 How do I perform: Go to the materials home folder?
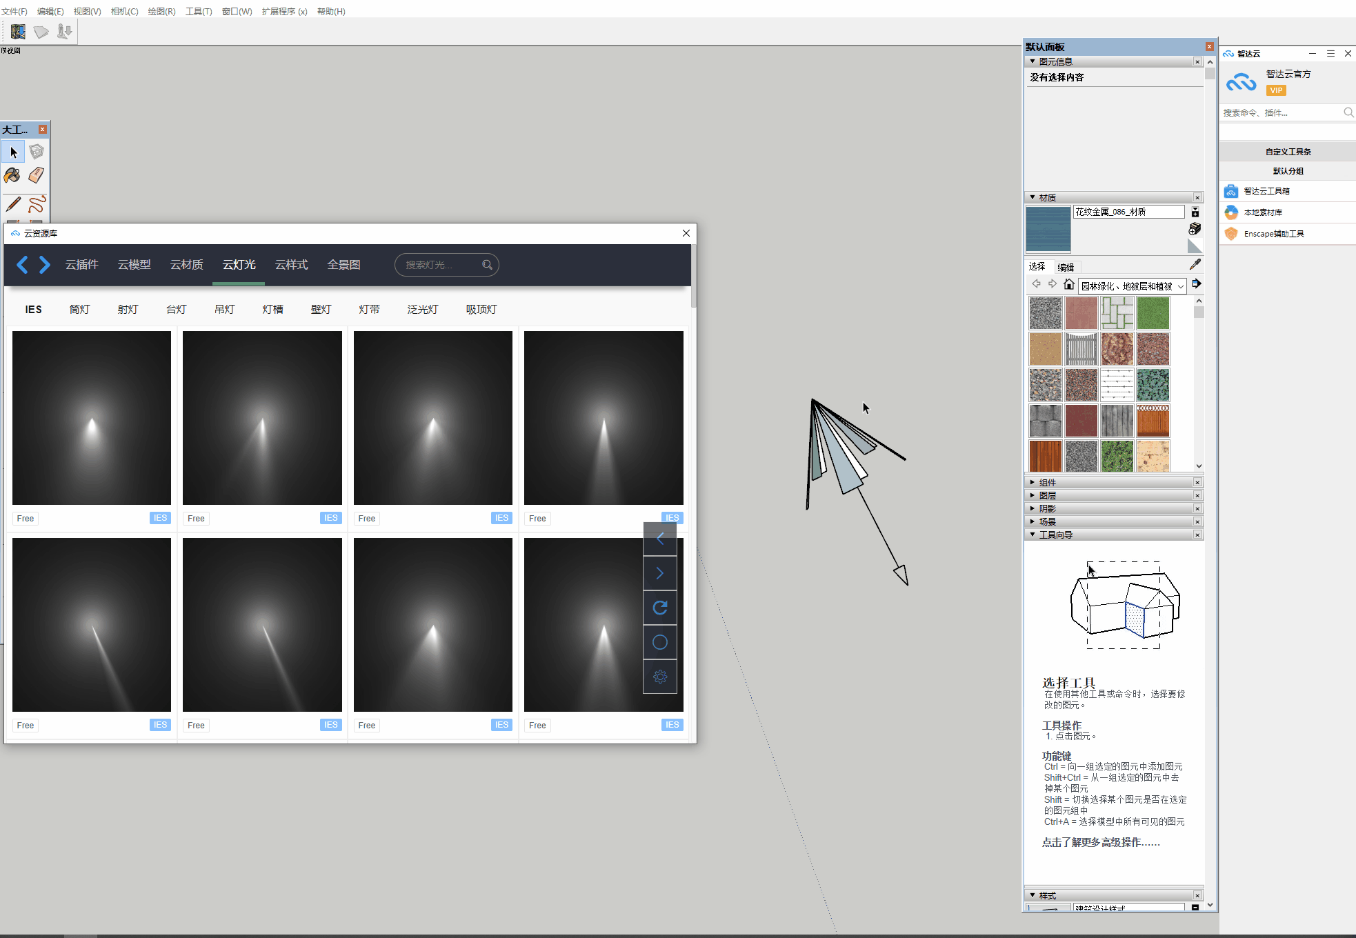click(x=1068, y=285)
